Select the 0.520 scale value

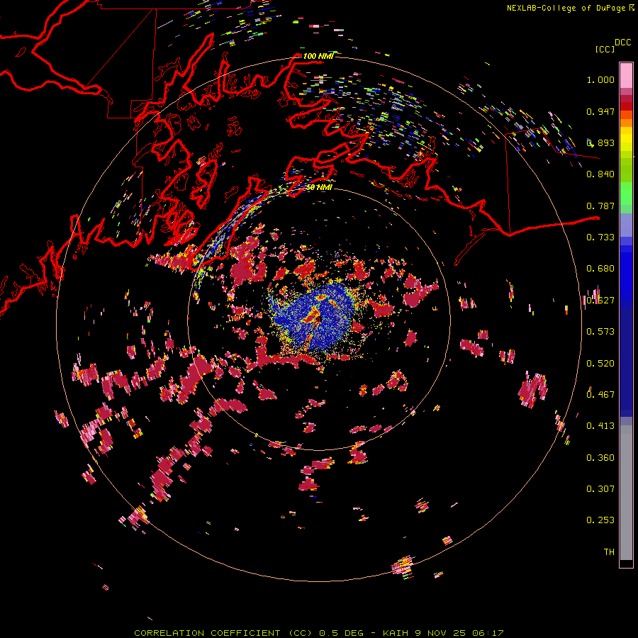pyautogui.click(x=600, y=364)
